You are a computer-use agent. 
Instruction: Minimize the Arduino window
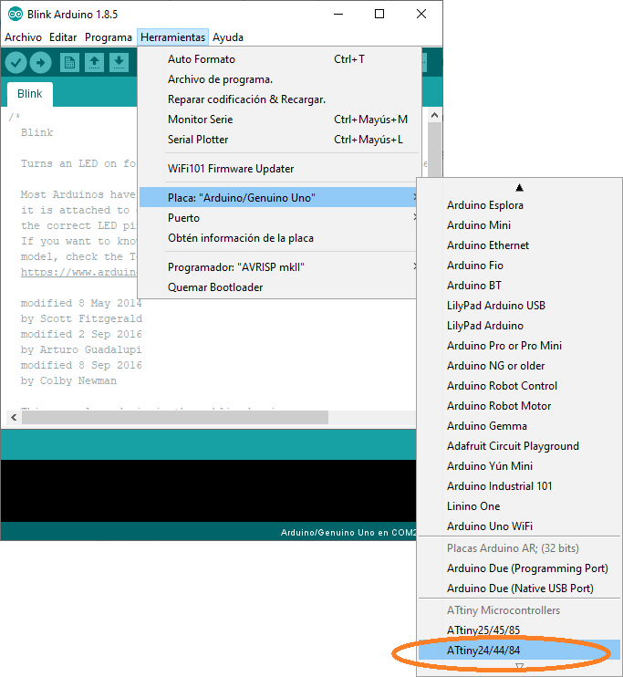(338, 14)
